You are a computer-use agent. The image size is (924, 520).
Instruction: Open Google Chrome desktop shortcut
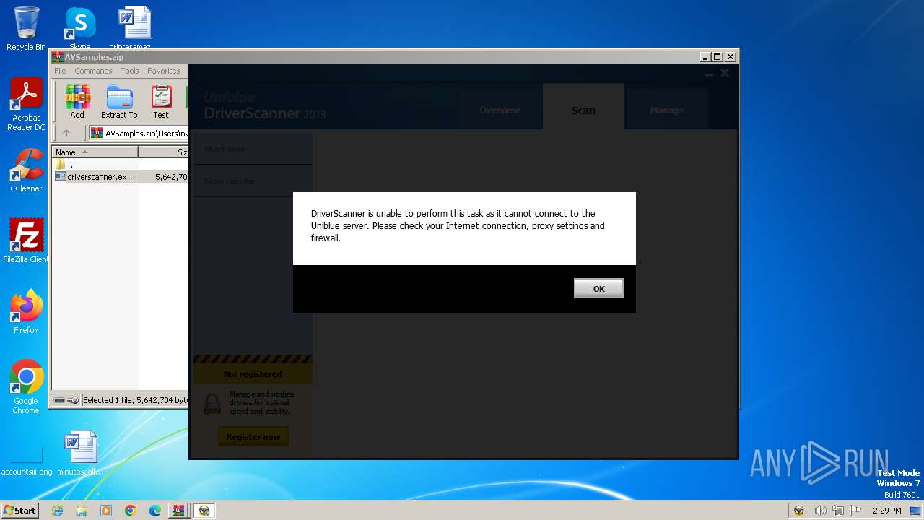[x=26, y=386]
